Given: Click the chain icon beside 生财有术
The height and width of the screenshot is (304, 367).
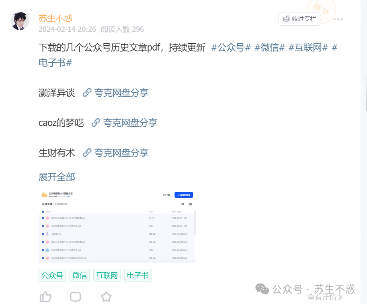Looking at the screenshot, I should 87,153.
